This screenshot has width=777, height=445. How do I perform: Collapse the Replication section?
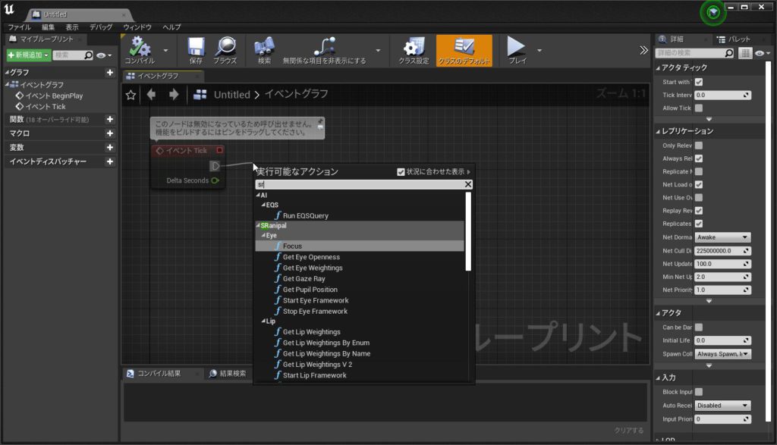(x=658, y=132)
